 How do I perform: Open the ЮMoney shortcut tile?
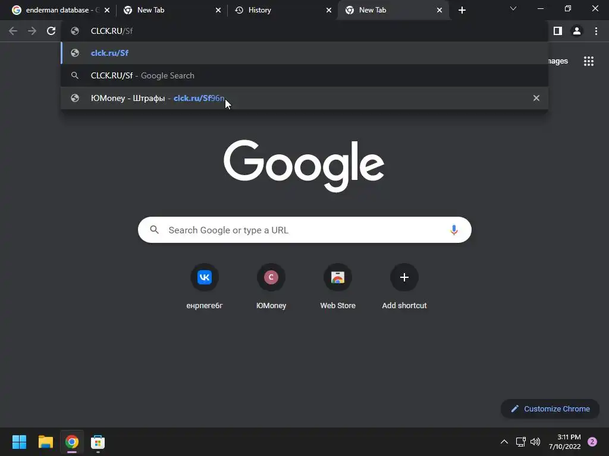tap(271, 286)
